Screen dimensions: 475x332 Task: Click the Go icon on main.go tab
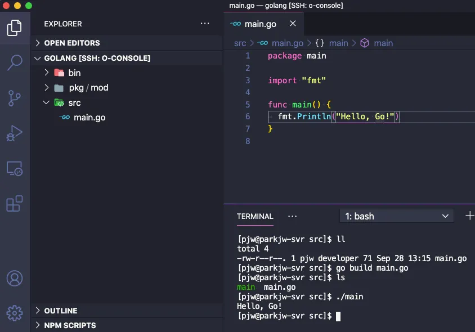pyautogui.click(x=236, y=24)
